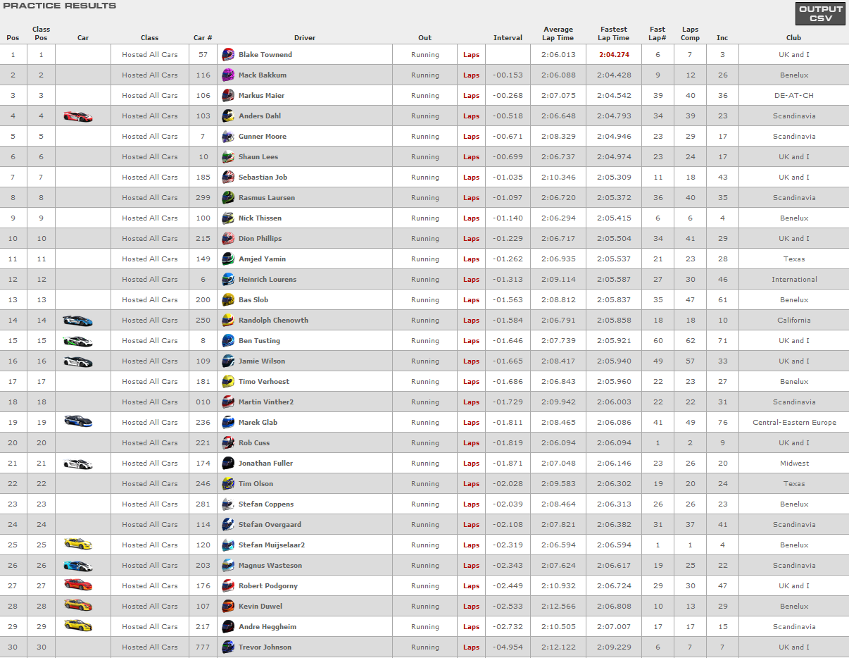Click the red car in Robert Podgorny's row
The width and height of the screenshot is (849, 658).
tap(77, 586)
